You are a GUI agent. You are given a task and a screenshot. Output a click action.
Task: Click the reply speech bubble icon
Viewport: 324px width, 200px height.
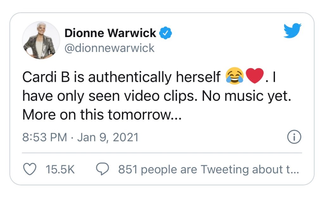(x=102, y=170)
